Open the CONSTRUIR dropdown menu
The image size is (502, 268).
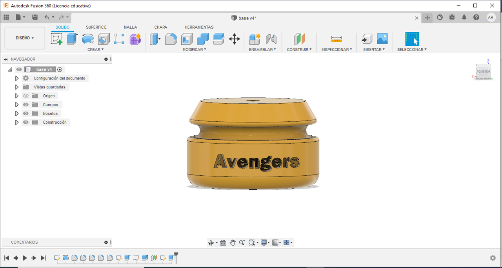299,50
